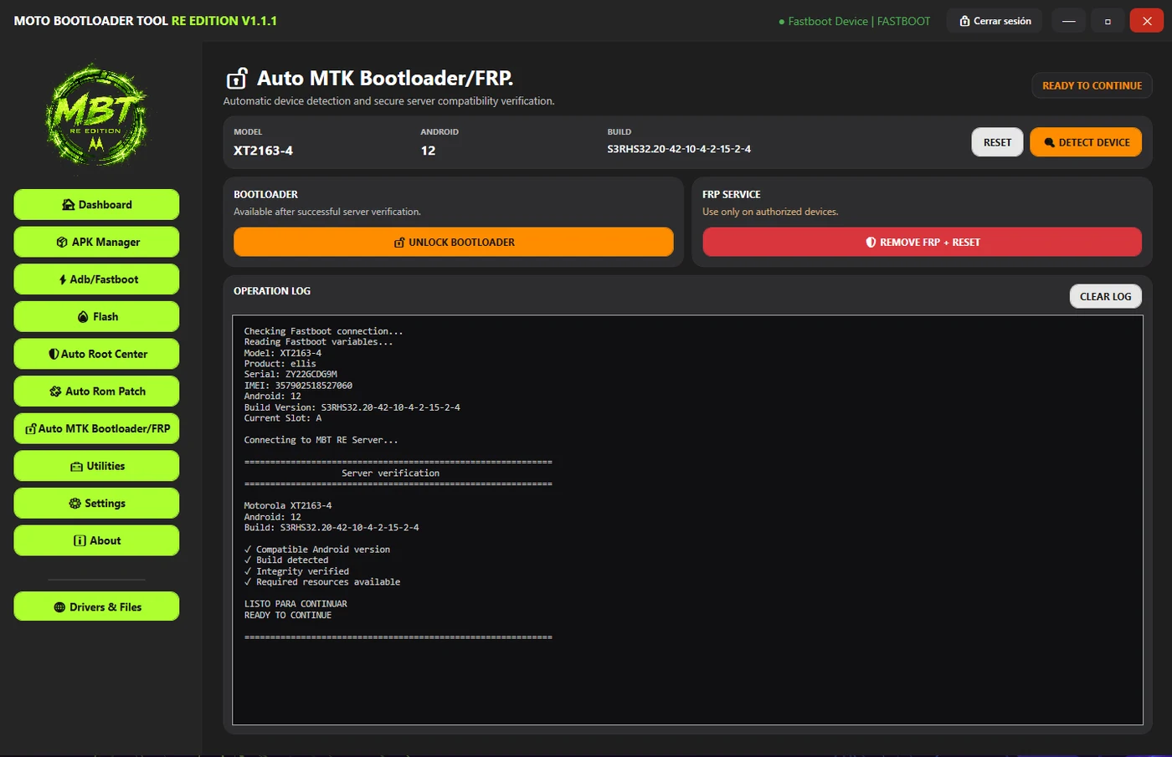
Task: Click 'Connecting to MBT RE Server...' log line
Action: click(321, 440)
